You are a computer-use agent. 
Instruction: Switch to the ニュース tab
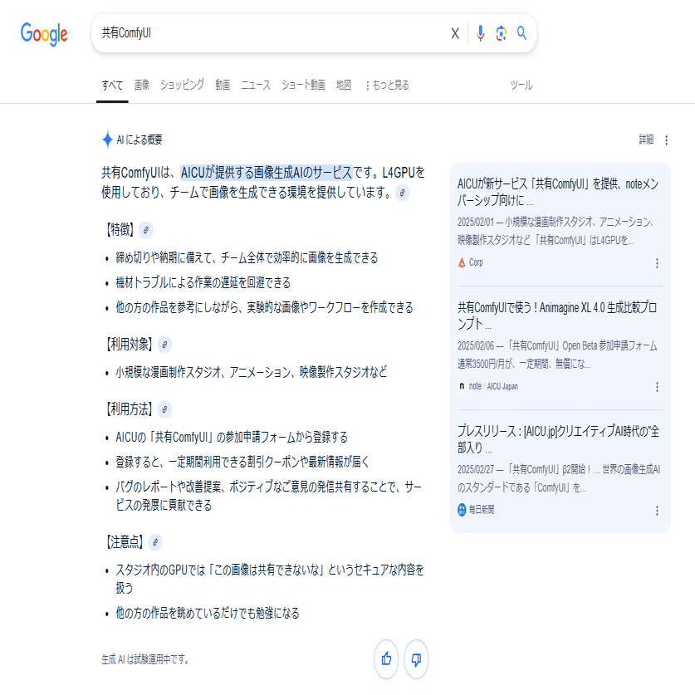pos(256,85)
